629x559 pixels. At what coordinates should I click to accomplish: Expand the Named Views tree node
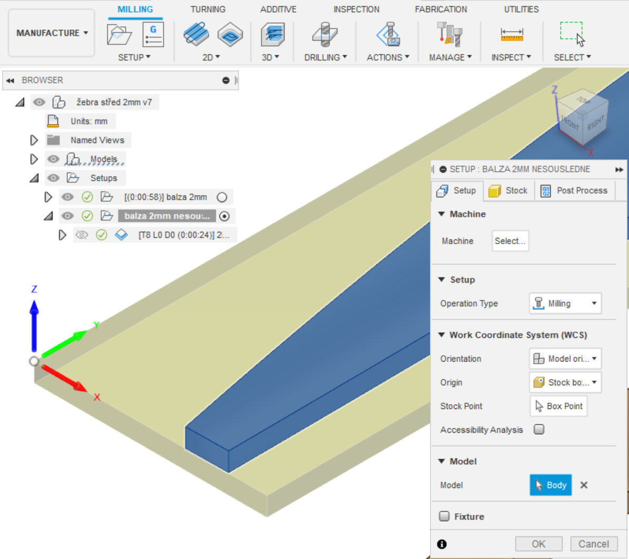coord(34,140)
